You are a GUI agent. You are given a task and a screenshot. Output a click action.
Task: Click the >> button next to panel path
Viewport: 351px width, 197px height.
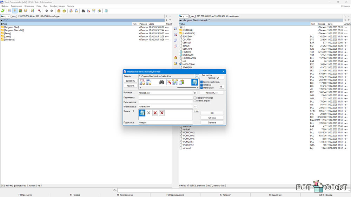[197, 76]
